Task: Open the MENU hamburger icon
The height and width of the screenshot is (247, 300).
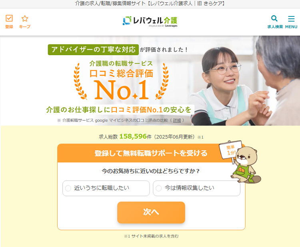Action: [x=291, y=18]
